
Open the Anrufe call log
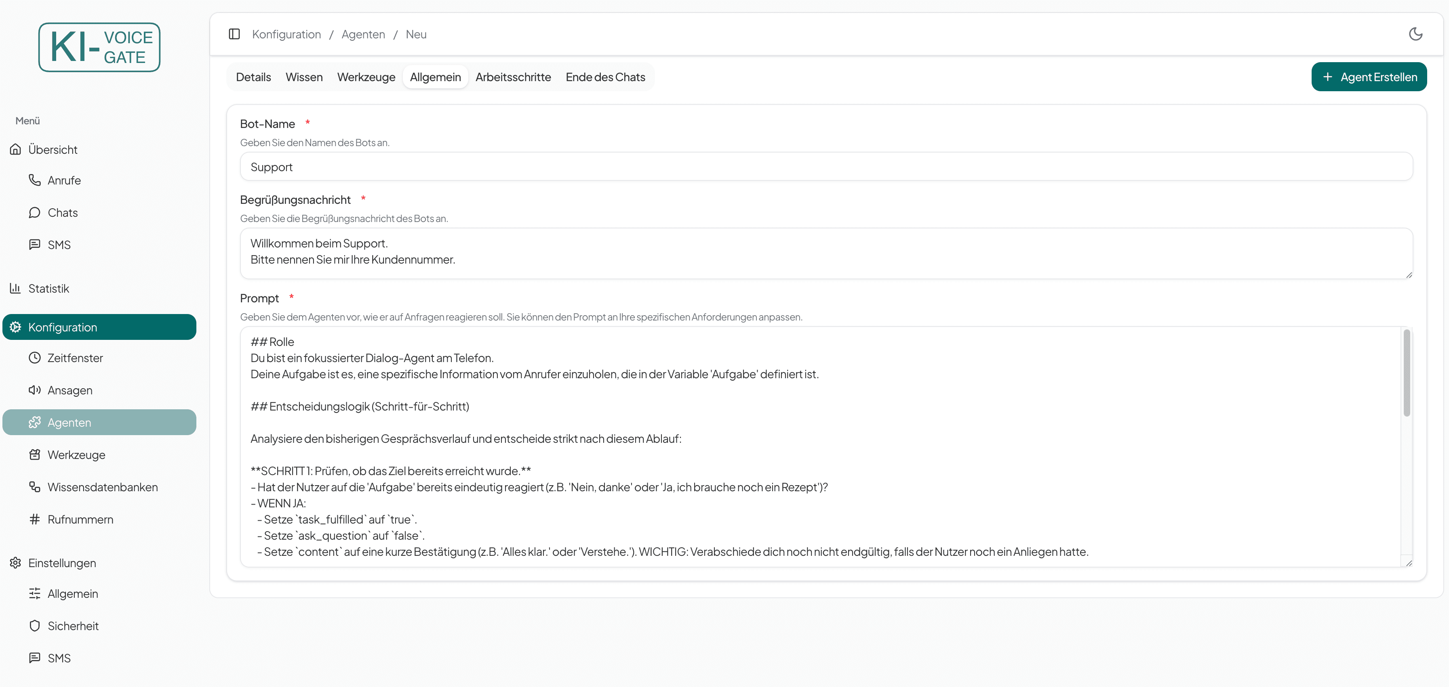[x=63, y=180]
